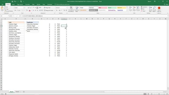Switch to the Data tab

pos(33,4)
